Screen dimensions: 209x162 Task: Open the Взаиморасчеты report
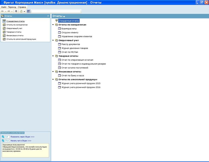click(69, 29)
